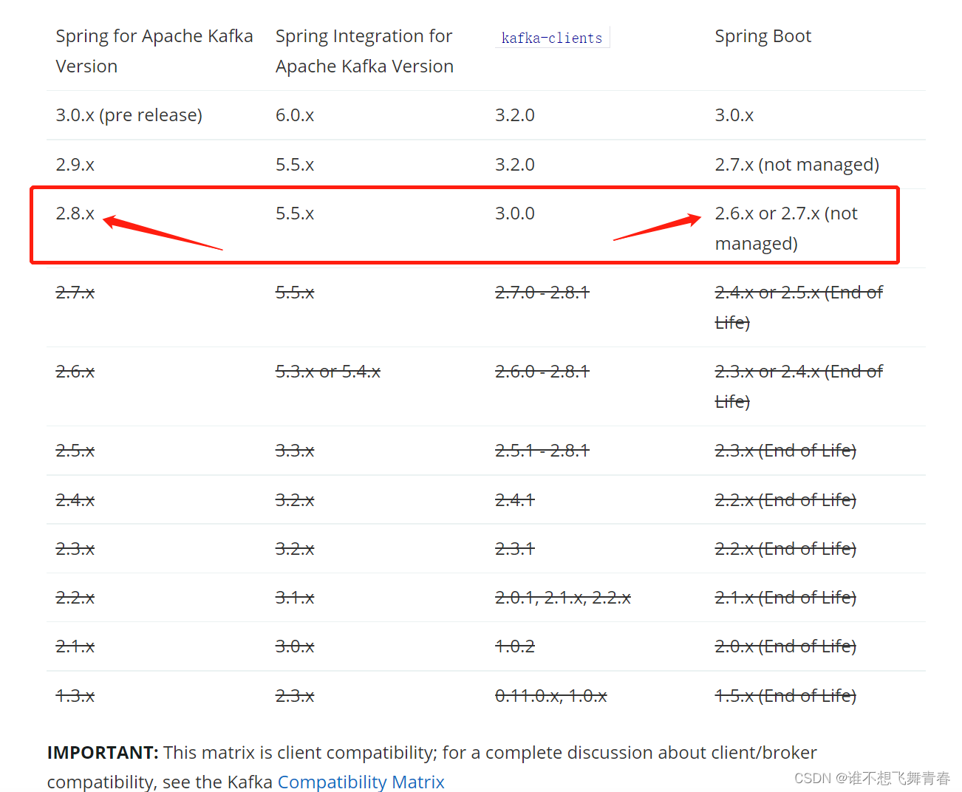The width and height of the screenshot is (962, 792).
Task: Click the '3.0.0' kafka-clients cell
Action: 515,214
